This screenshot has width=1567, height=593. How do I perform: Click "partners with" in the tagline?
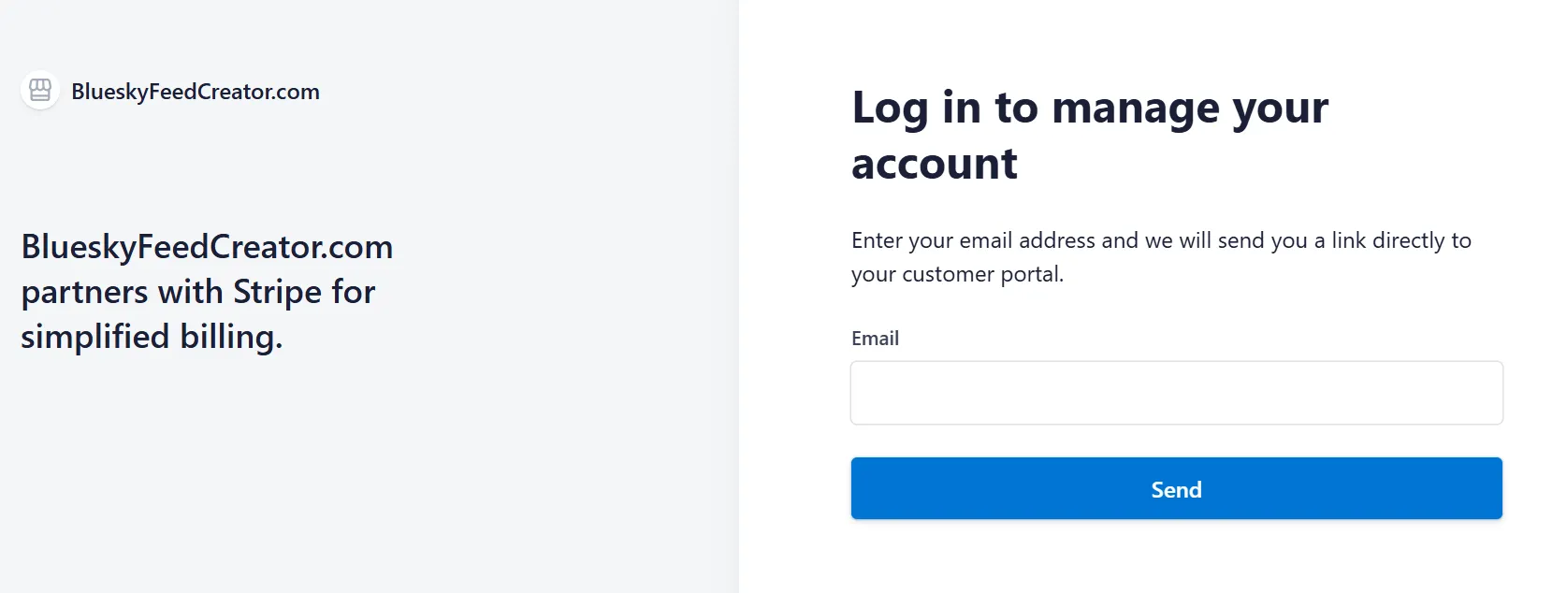pos(122,292)
